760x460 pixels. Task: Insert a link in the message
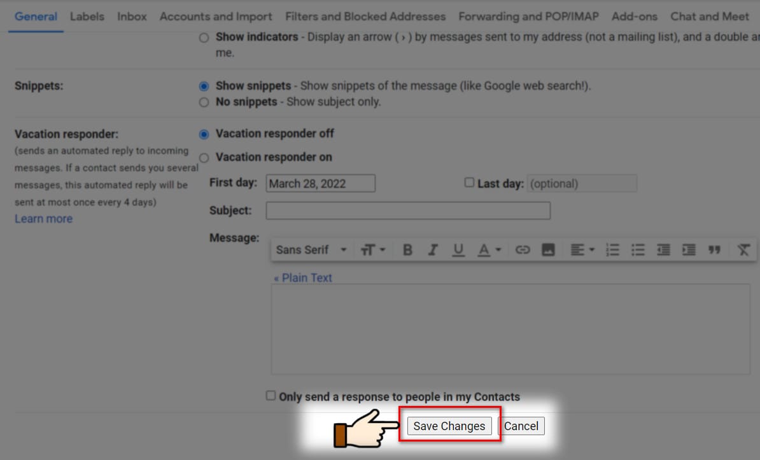pos(522,249)
